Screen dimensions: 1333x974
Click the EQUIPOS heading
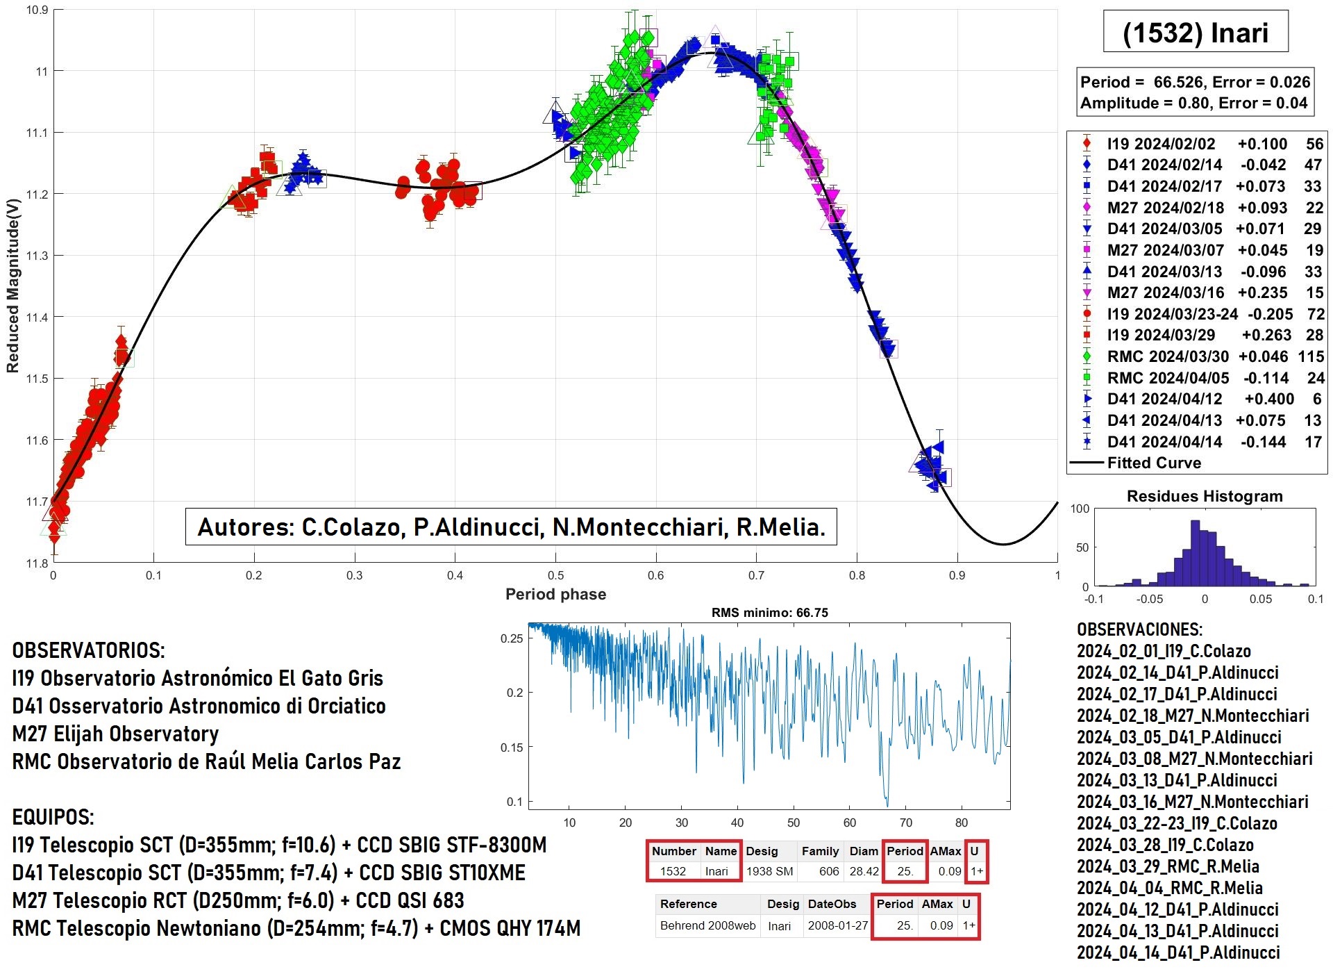click(x=53, y=817)
